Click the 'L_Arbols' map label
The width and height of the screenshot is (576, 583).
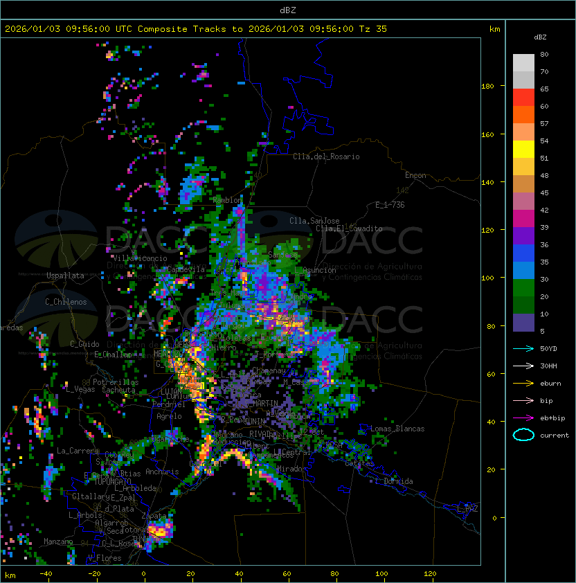(85, 515)
